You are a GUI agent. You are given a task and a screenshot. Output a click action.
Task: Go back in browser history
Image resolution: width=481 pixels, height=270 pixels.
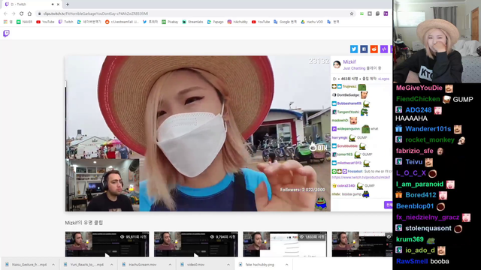coord(5,13)
